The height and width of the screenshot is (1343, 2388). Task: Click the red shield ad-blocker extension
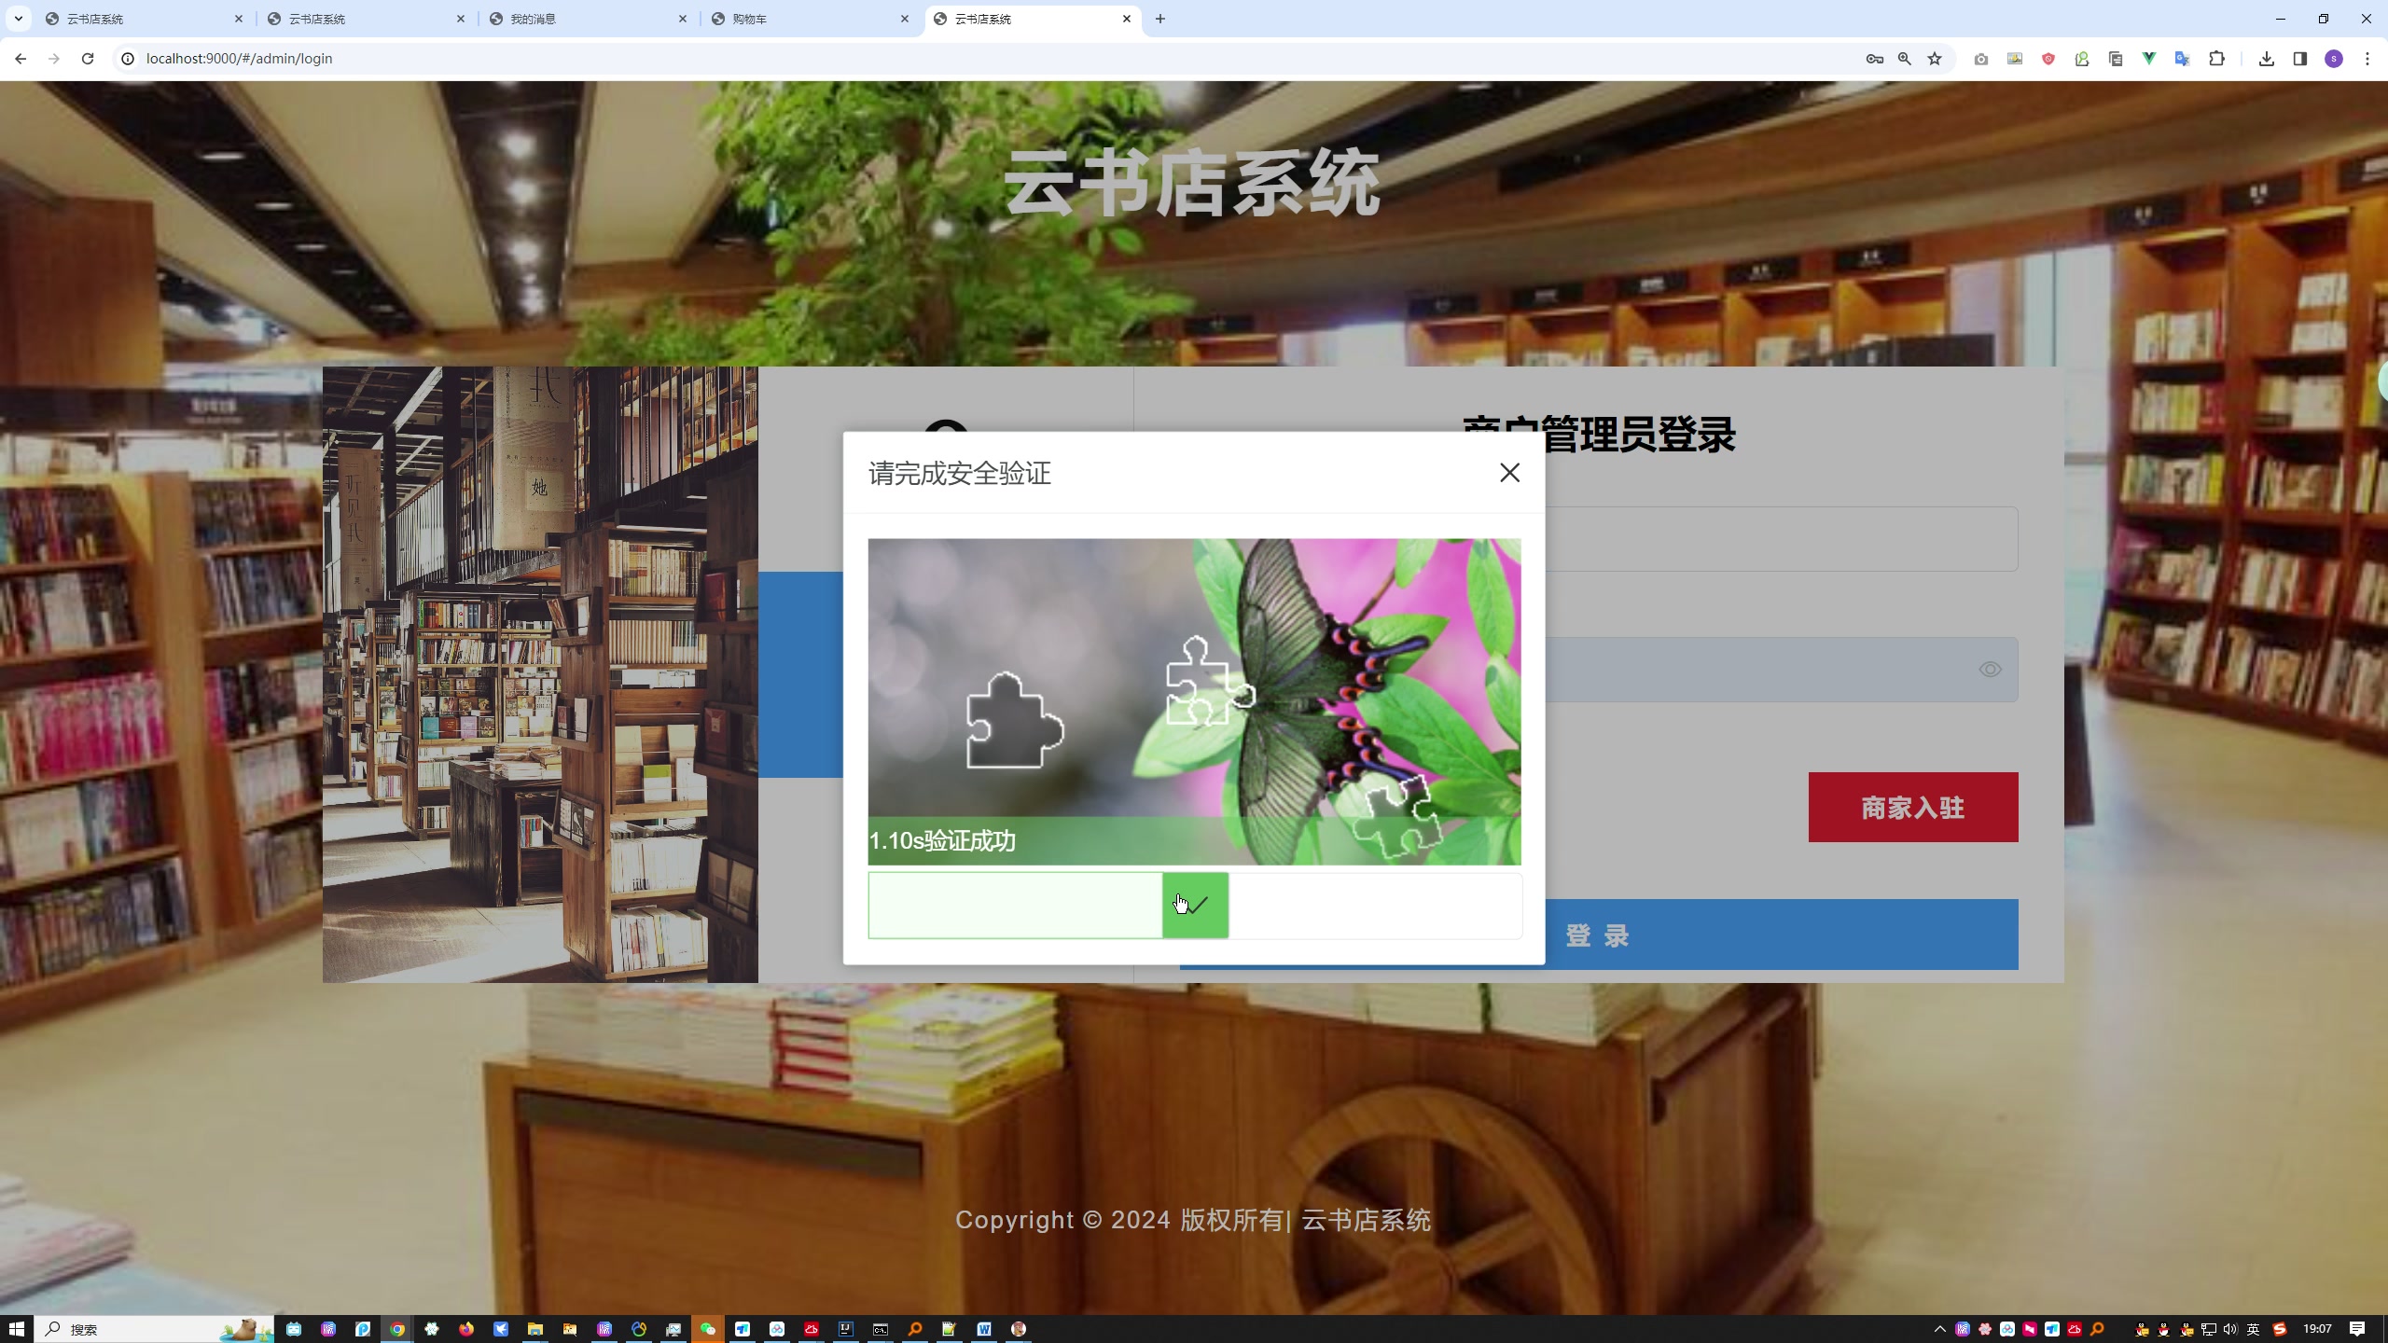click(x=2048, y=59)
